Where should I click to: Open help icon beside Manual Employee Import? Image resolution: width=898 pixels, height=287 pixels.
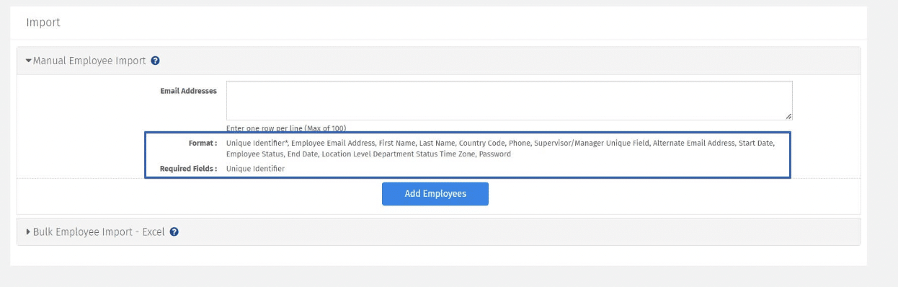pos(156,61)
